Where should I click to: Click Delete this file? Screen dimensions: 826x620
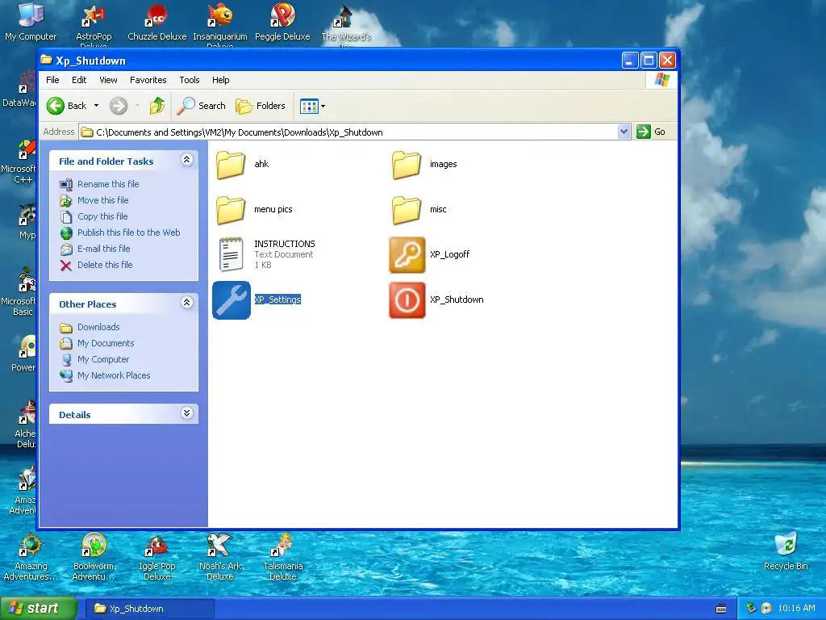105,265
